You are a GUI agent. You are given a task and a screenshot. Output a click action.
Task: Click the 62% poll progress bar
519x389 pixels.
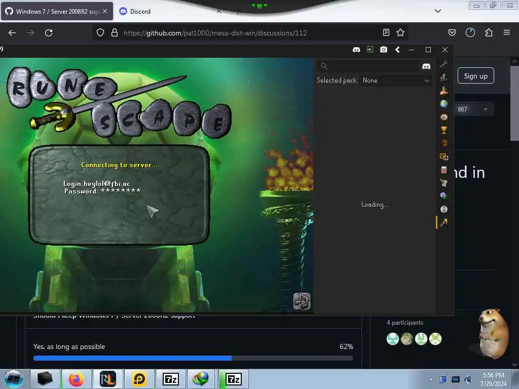click(193, 358)
